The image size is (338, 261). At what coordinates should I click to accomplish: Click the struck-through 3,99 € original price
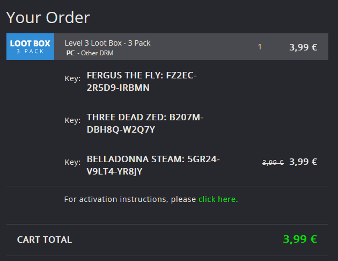pyautogui.click(x=273, y=162)
